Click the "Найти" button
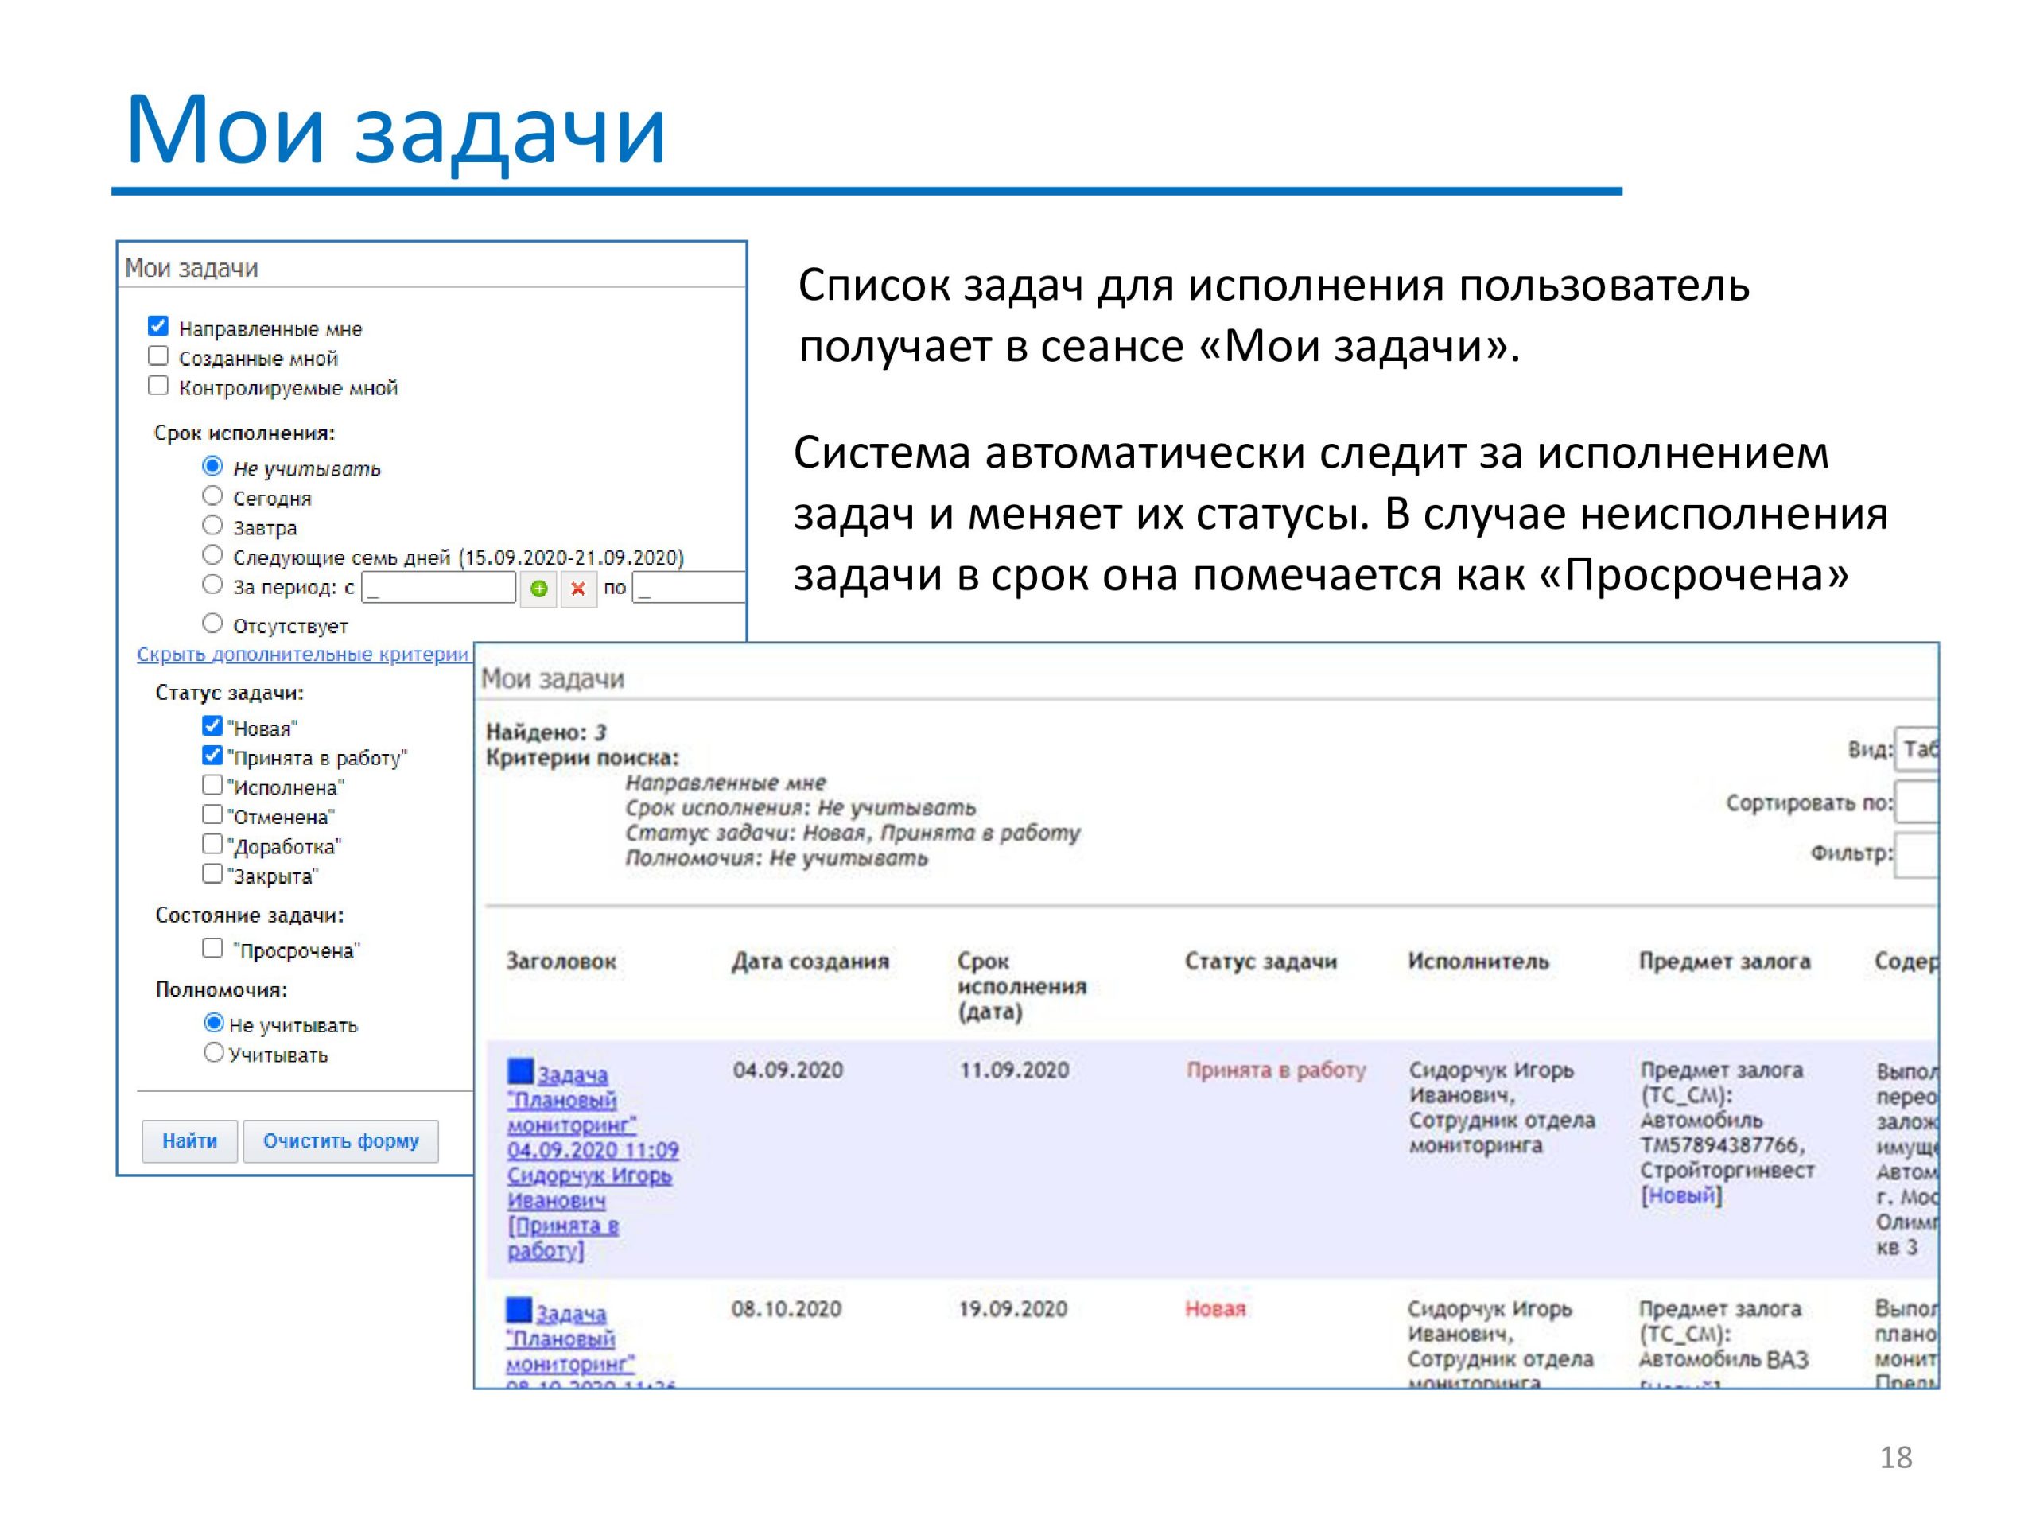This screenshot has height=1527, width=2036. pos(189,1141)
